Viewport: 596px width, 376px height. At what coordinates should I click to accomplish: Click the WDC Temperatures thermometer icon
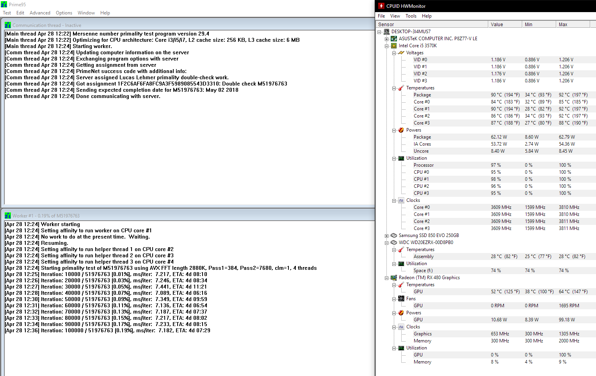point(401,249)
